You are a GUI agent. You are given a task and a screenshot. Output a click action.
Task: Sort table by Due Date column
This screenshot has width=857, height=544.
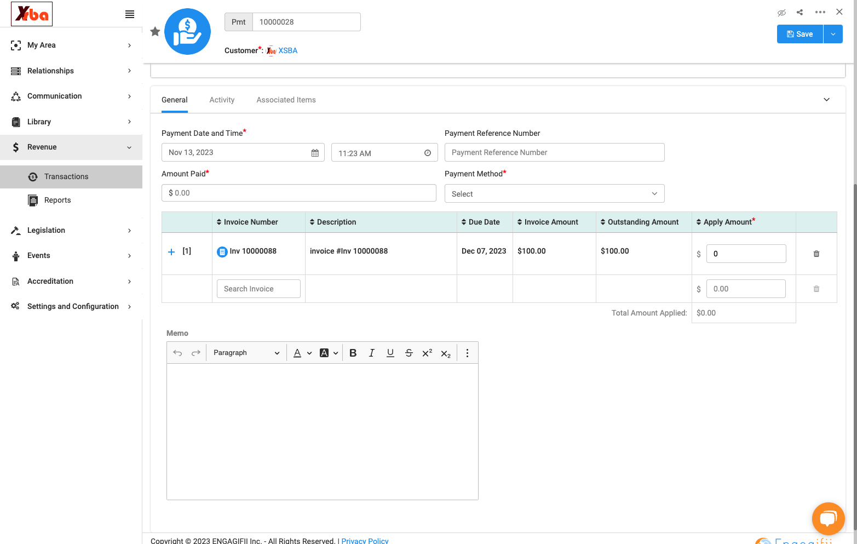pos(480,222)
